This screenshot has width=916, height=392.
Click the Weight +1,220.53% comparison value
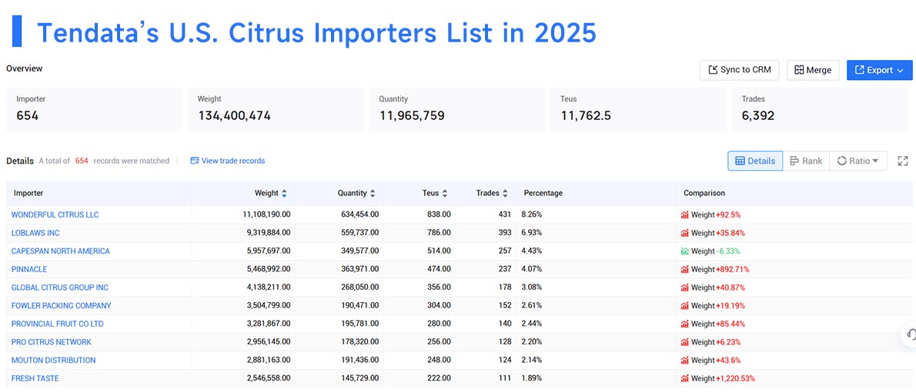[722, 378]
